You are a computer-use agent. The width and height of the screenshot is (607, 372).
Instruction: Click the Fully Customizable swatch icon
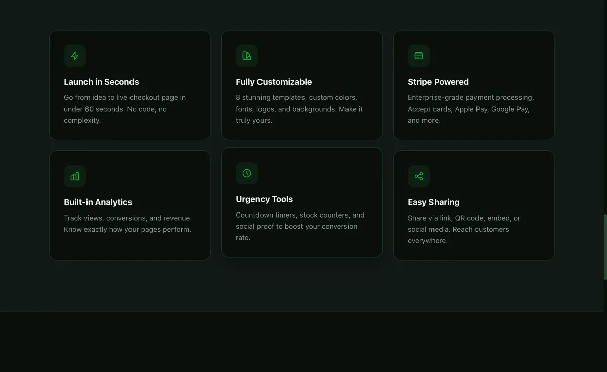(247, 56)
